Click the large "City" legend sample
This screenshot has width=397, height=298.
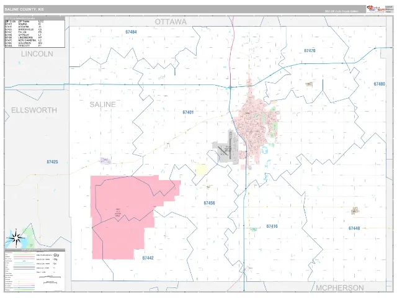pos(56,255)
